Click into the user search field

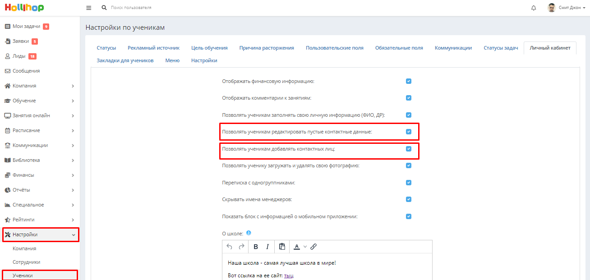131,8
